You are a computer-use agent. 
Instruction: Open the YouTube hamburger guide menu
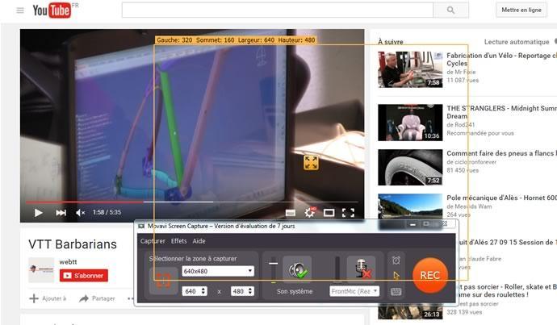point(20,10)
